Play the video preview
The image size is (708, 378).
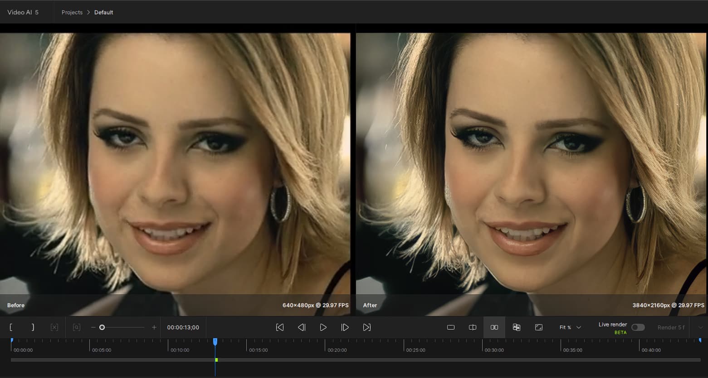click(x=323, y=327)
